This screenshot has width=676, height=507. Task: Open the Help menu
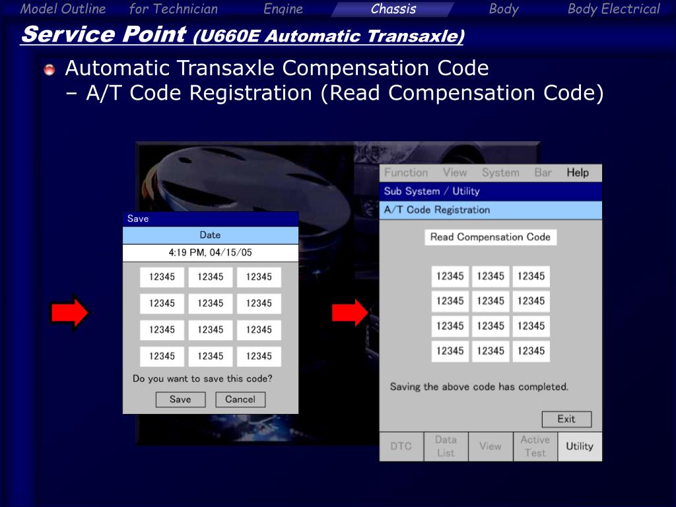pyautogui.click(x=578, y=172)
